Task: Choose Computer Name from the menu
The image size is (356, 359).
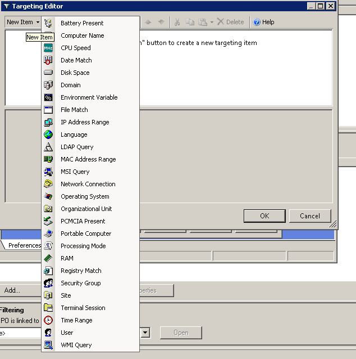Action: tap(90, 35)
